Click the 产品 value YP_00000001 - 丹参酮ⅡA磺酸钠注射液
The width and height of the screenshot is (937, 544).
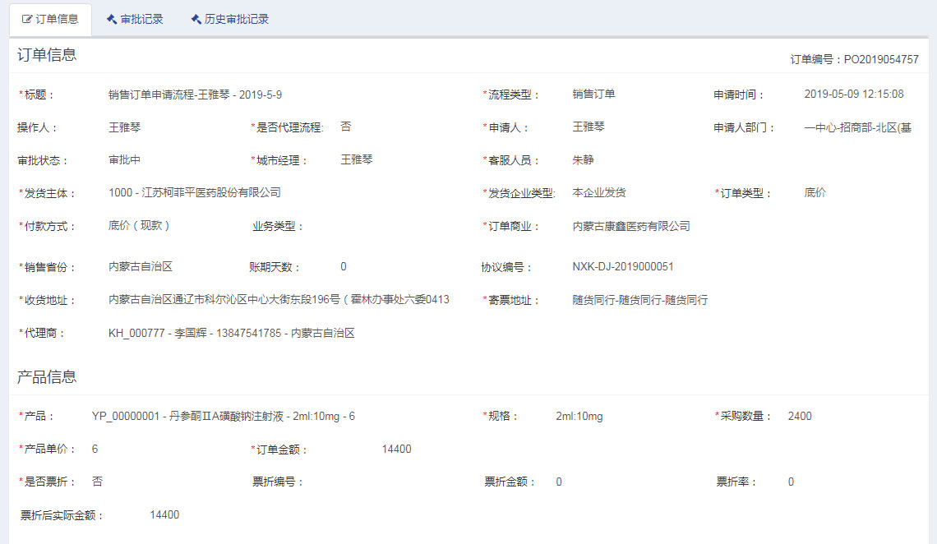(223, 416)
